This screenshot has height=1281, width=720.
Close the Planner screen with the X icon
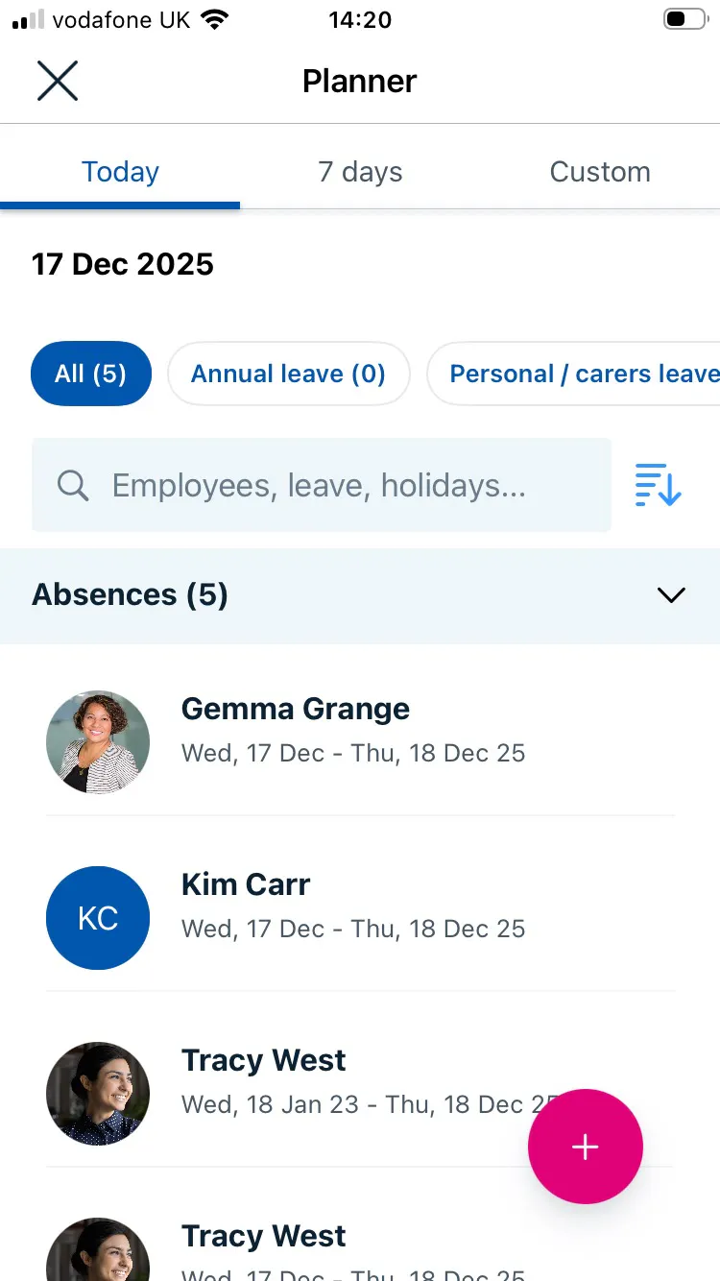(58, 81)
